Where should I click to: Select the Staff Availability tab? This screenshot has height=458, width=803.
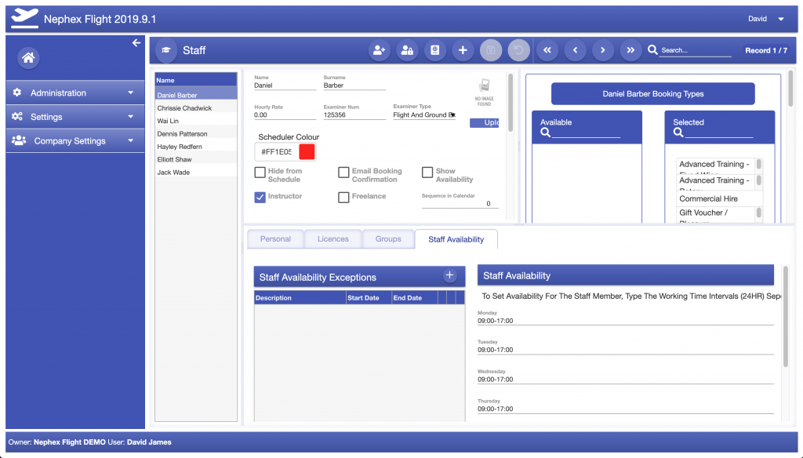(x=456, y=239)
